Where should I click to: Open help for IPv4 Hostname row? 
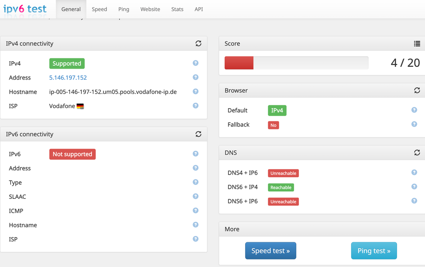click(195, 92)
